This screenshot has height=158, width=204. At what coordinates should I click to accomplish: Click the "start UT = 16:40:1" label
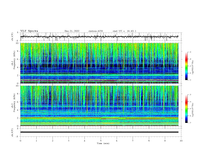coord(124,31)
